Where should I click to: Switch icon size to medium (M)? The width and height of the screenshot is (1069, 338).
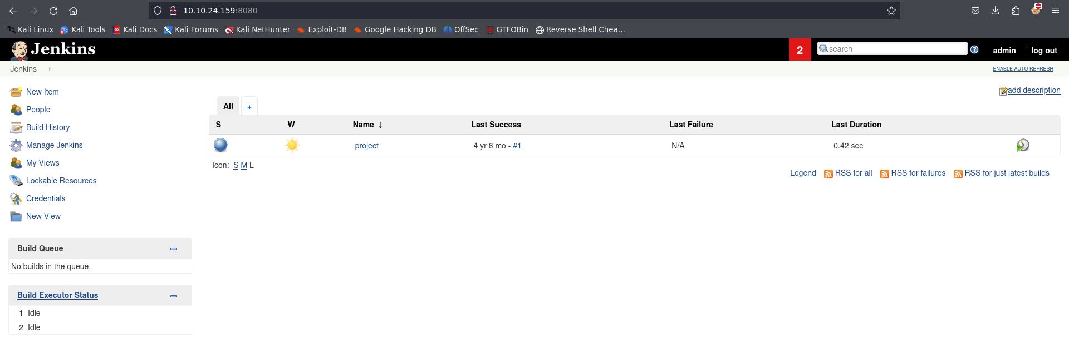click(x=244, y=165)
